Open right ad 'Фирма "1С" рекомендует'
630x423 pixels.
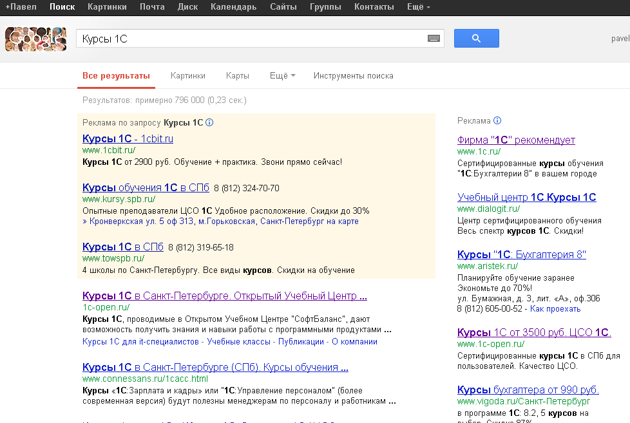(x=516, y=140)
